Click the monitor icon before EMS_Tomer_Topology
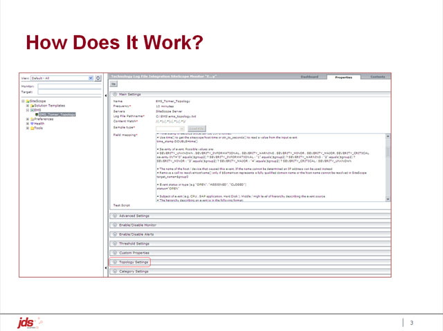Image resolution: width=443 pixels, height=331 pixels. click(37, 115)
